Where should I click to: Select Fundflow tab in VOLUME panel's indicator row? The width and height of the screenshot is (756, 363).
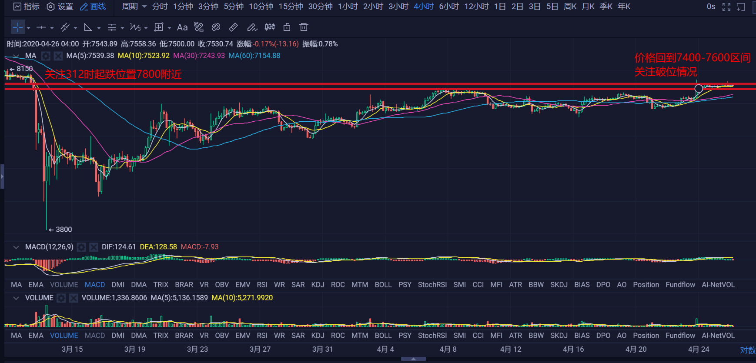[x=680, y=336]
